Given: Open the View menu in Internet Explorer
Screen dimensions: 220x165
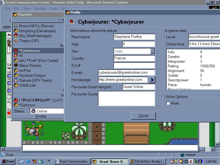Looking at the screenshot, I should 26,9.
